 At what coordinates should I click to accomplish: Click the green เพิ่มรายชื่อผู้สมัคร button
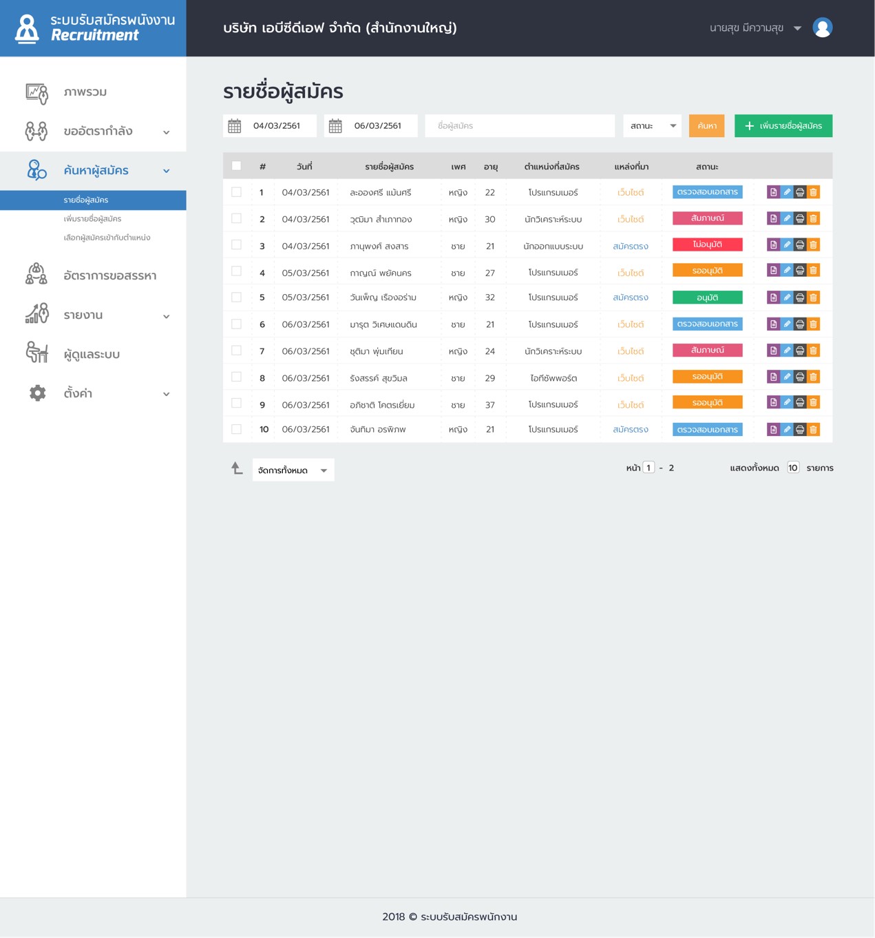783,126
